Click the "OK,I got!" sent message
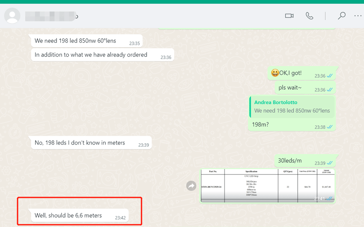This screenshot has height=227, width=364. pyautogui.click(x=290, y=73)
